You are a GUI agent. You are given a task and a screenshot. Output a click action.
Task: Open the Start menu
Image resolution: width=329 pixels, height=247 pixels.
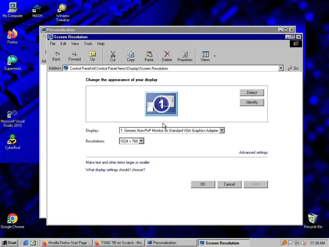(x=9, y=243)
